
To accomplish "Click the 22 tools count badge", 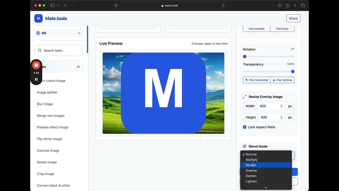I will pos(78,67).
